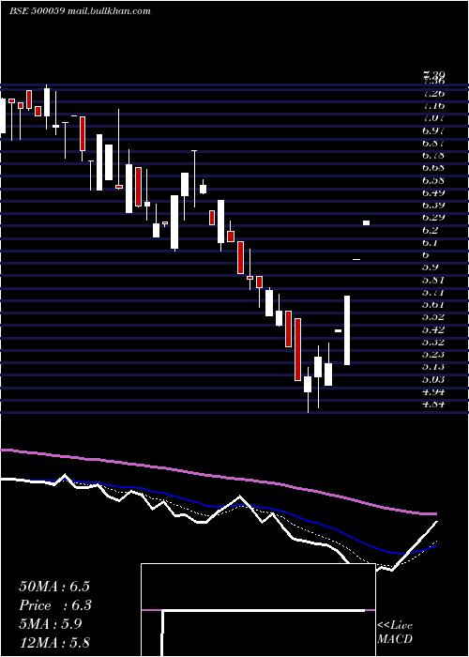This screenshot has width=469, height=657.
Task: Select the 6.78 price axis label
Action: tap(433, 156)
